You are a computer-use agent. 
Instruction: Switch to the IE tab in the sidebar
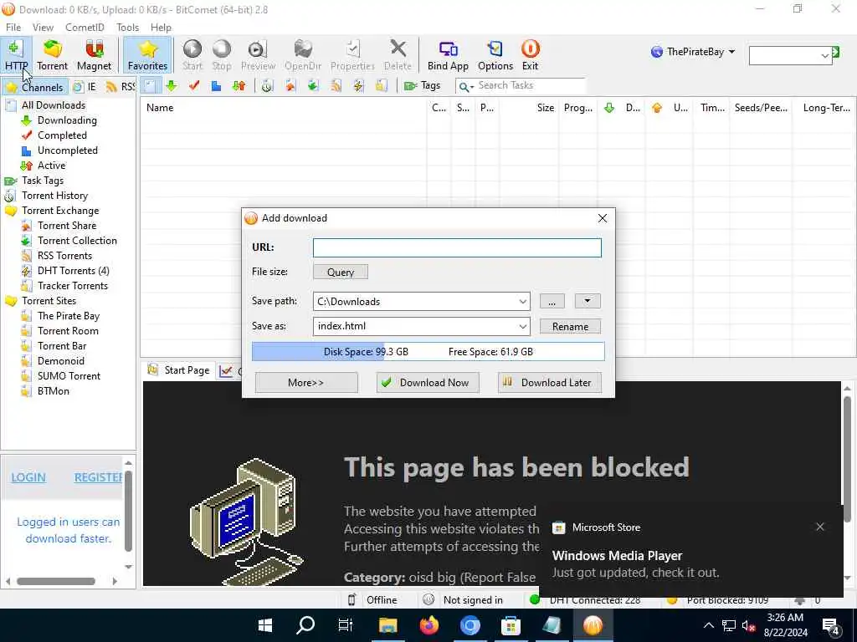[x=85, y=87]
